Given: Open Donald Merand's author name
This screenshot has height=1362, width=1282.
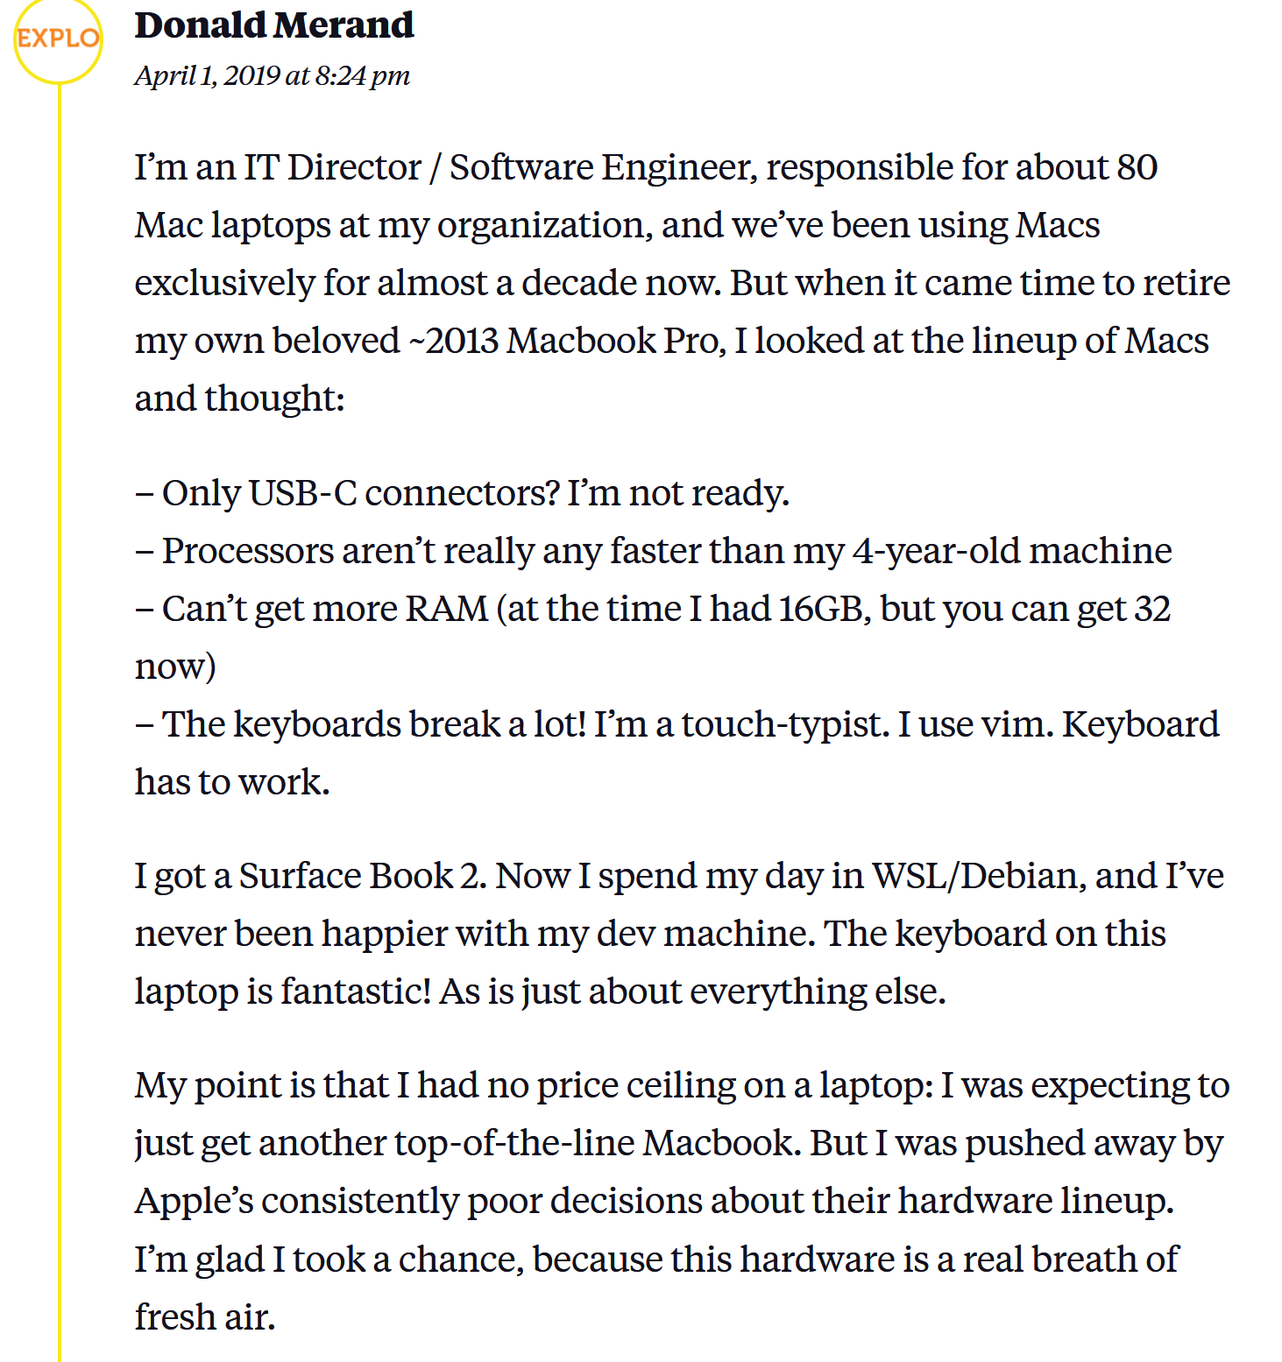Looking at the screenshot, I should click(273, 25).
